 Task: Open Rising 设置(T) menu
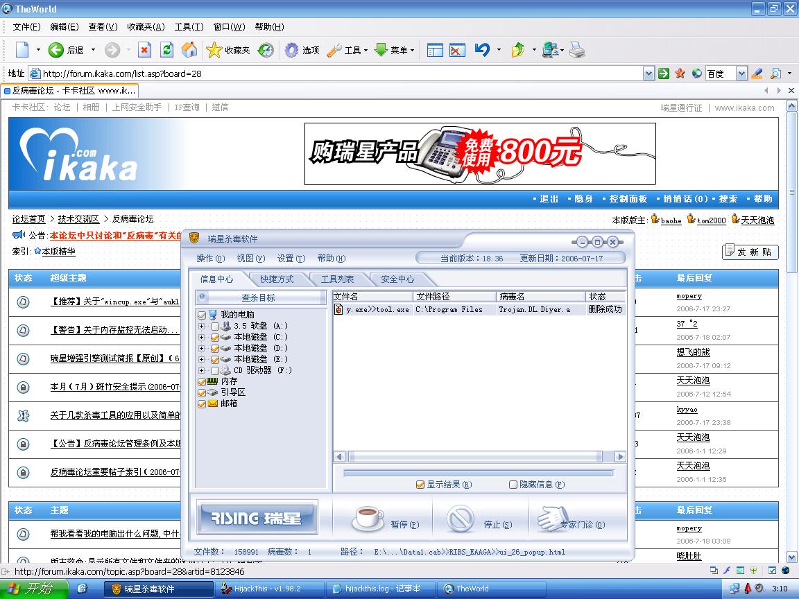tap(291, 258)
